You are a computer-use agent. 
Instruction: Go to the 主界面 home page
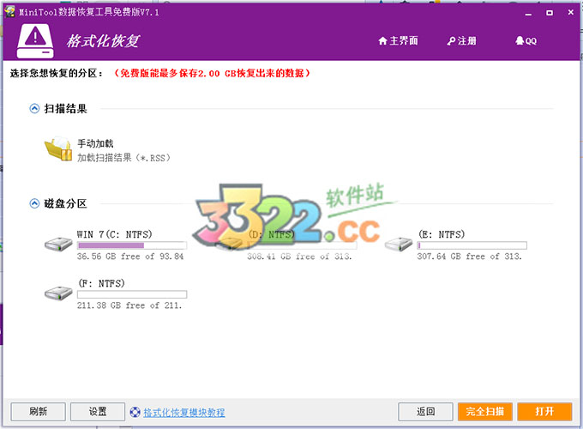tap(398, 41)
